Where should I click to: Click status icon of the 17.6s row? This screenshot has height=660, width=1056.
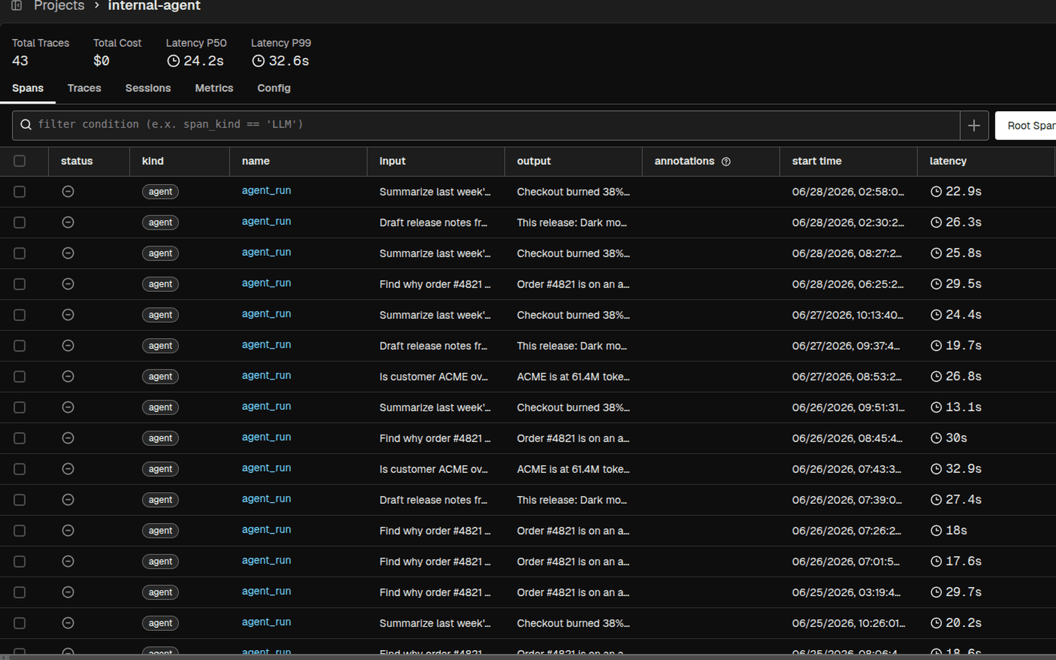tap(68, 561)
